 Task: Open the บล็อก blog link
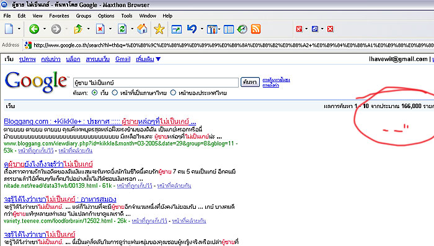pos(73,59)
